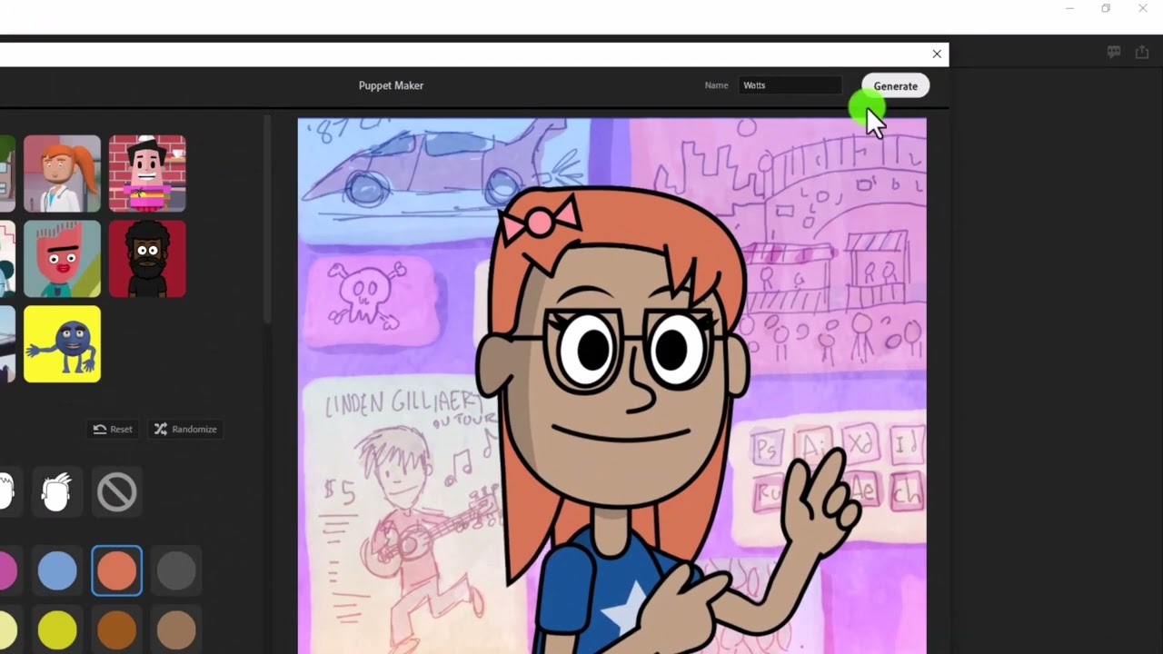The width and height of the screenshot is (1163, 654).
Task: Click the style list vertical scrollbar
Action: [x=267, y=220]
